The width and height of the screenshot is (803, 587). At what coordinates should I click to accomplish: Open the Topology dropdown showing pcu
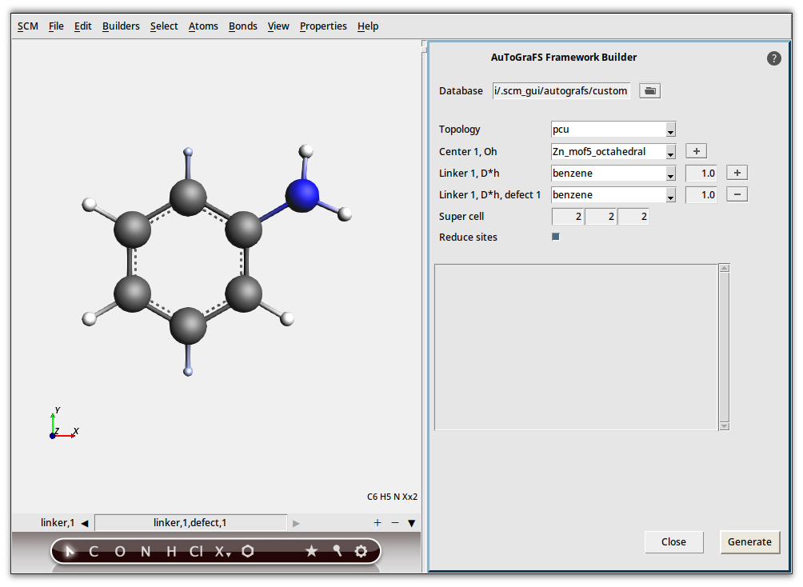coord(670,129)
